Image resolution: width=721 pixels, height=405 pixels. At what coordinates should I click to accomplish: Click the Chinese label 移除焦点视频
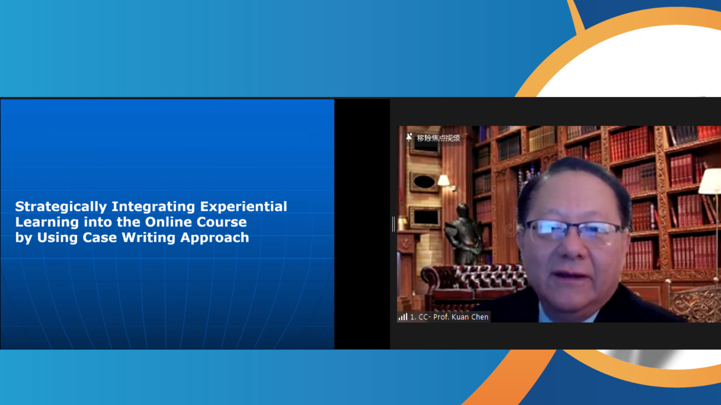pyautogui.click(x=438, y=138)
